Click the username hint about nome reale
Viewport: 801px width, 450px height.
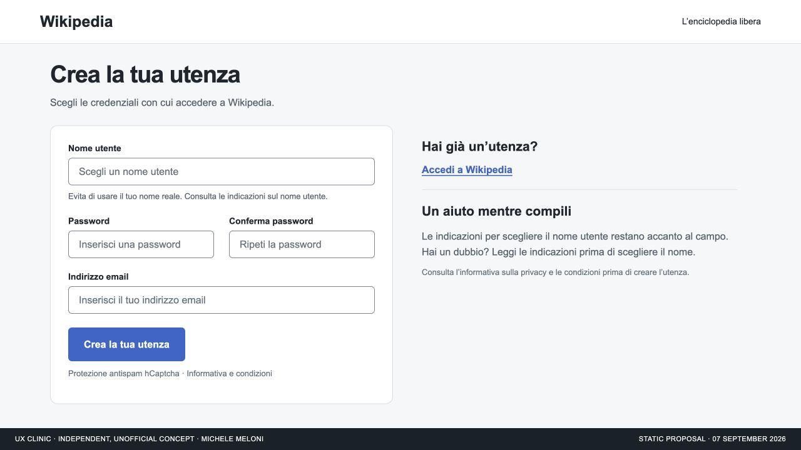coord(198,196)
